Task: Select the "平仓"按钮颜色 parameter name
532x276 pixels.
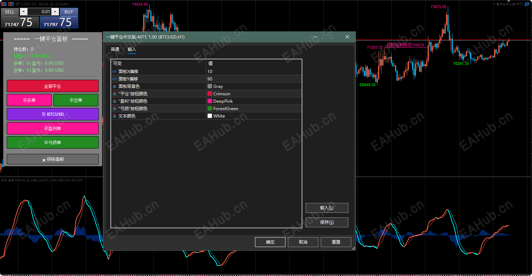Action: coord(133,94)
